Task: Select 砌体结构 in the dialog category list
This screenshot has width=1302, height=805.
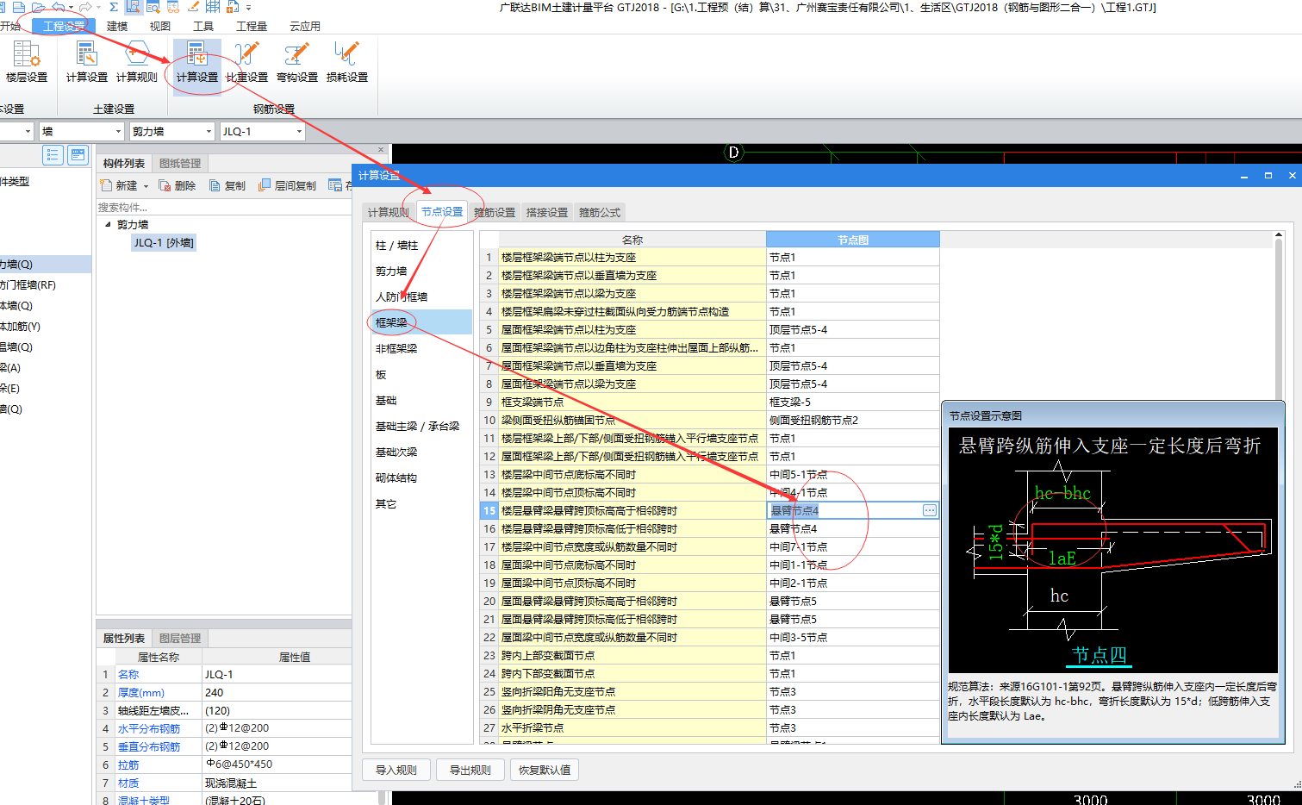Action: coord(421,477)
